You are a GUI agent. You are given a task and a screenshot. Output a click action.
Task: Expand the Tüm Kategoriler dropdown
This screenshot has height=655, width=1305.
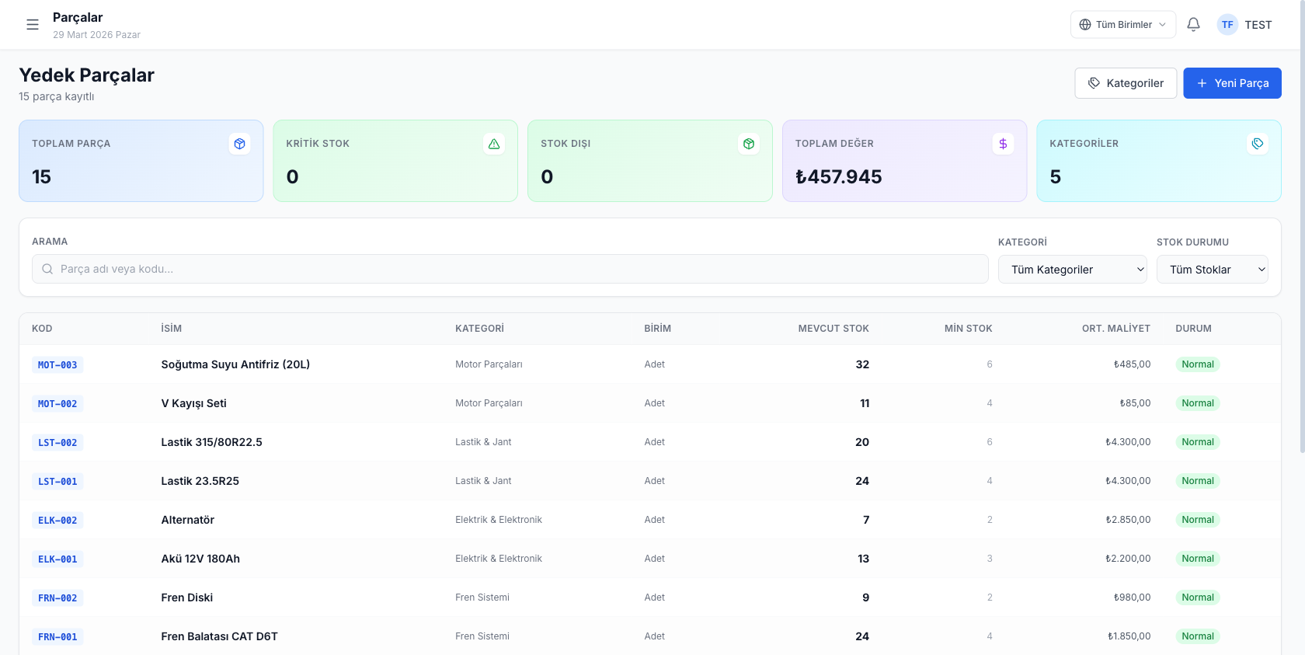[x=1072, y=270]
